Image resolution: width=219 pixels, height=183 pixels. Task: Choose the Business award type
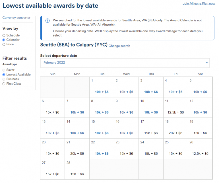[x=4, y=79]
